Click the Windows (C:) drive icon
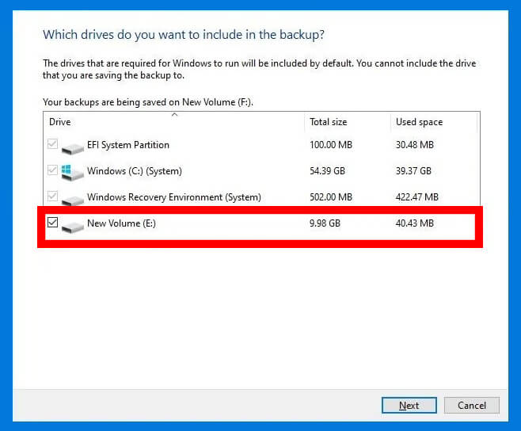The image size is (521, 431). coord(72,173)
